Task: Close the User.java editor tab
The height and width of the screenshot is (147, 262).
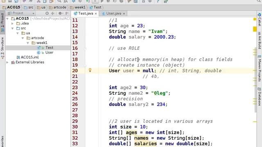Action: 124,13
